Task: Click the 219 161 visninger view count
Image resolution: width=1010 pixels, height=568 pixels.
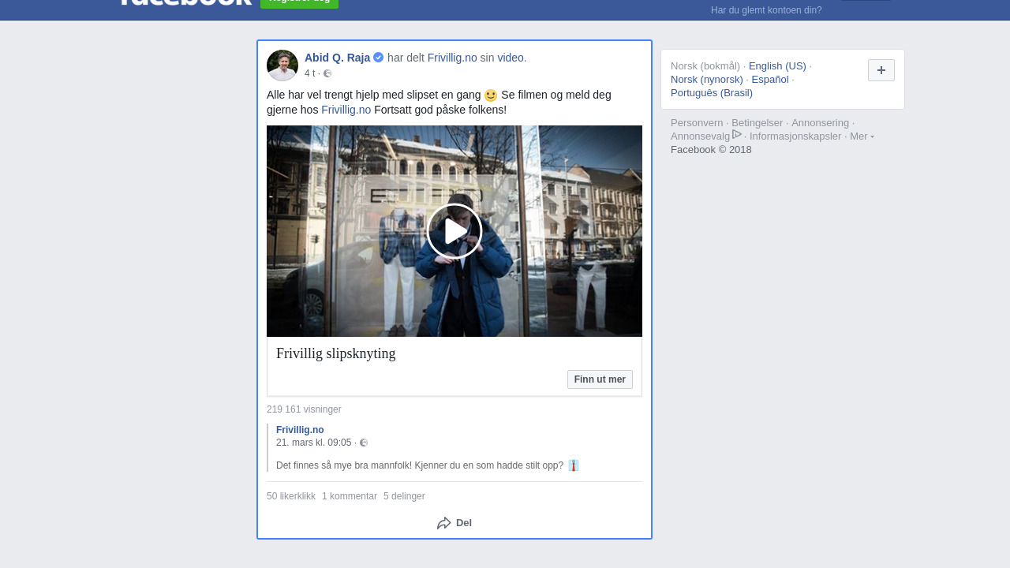Action: (x=304, y=409)
